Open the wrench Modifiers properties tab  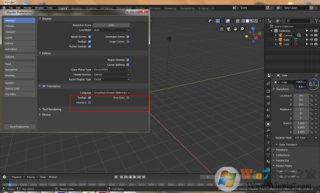click(x=268, y=130)
